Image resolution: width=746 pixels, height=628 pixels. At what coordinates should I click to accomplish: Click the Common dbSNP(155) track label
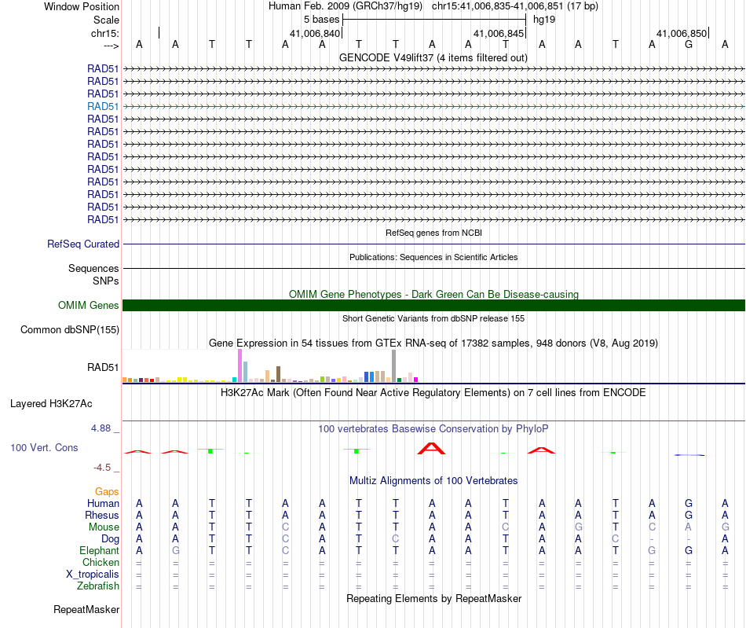[69, 329]
